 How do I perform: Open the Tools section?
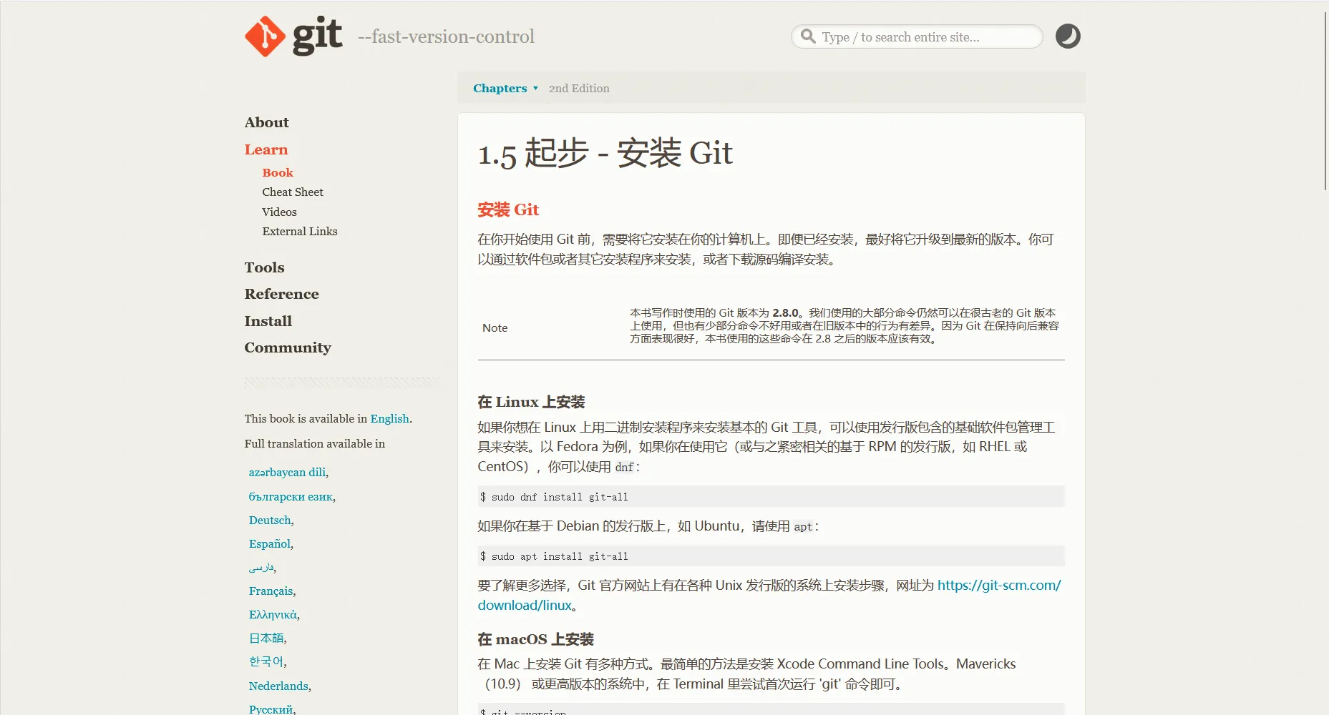coord(264,267)
